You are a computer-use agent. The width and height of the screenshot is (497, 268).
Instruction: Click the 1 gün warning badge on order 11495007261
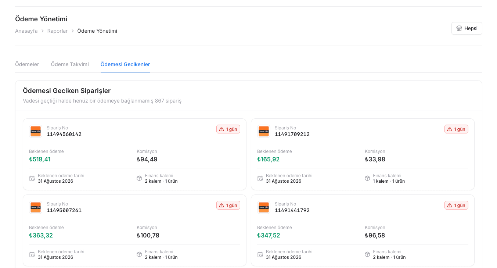tap(228, 205)
